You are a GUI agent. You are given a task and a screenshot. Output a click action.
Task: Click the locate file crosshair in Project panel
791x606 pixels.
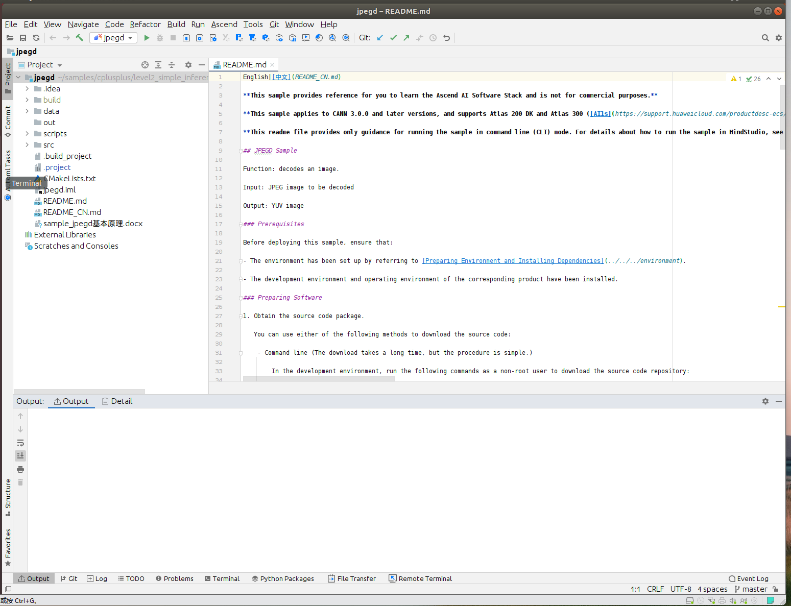[x=145, y=65]
